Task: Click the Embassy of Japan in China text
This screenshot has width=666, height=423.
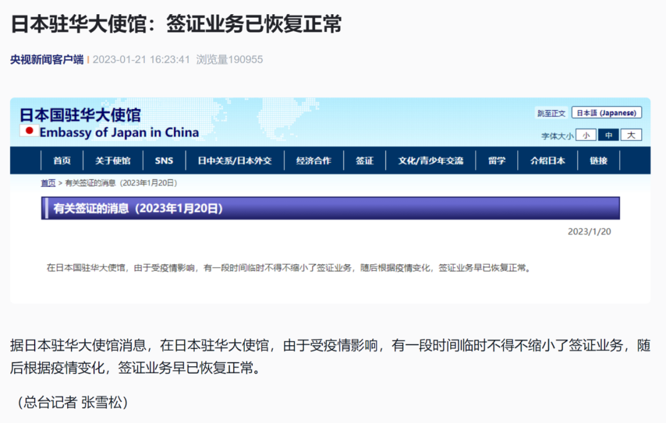Action: coord(119,133)
